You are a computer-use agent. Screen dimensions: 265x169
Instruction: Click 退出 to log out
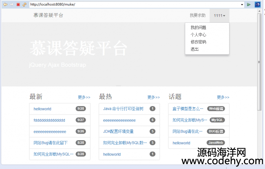click(x=194, y=49)
